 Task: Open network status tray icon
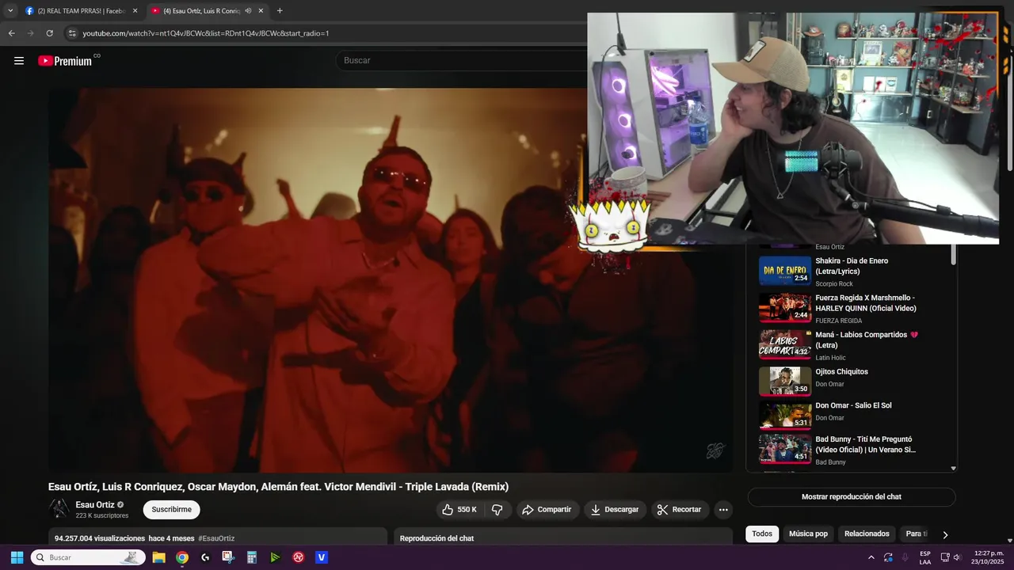tap(944, 557)
